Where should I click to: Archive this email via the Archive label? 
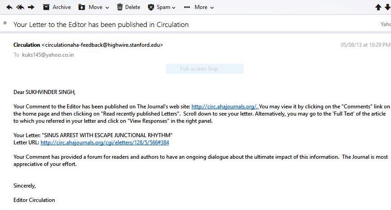pyautogui.click(x=62, y=7)
